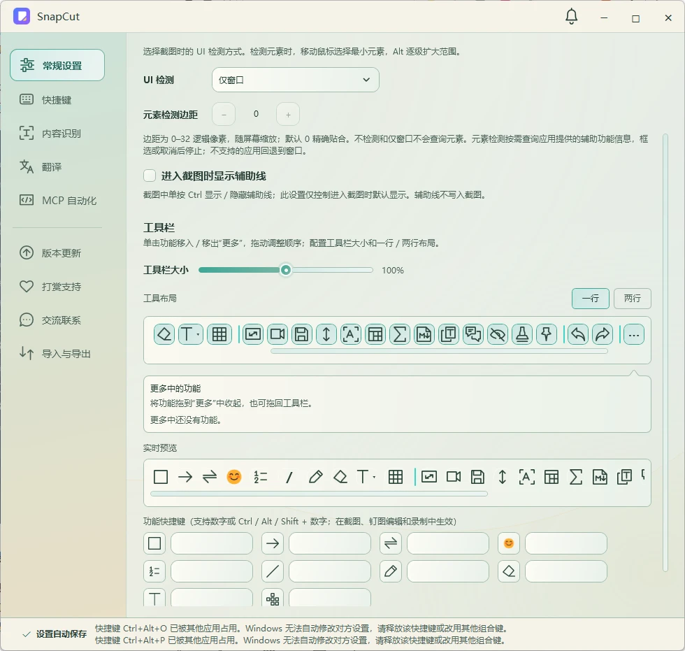The image size is (685, 651).
Task: Click the undo arrow in the tool layout bar
Action: coord(578,335)
